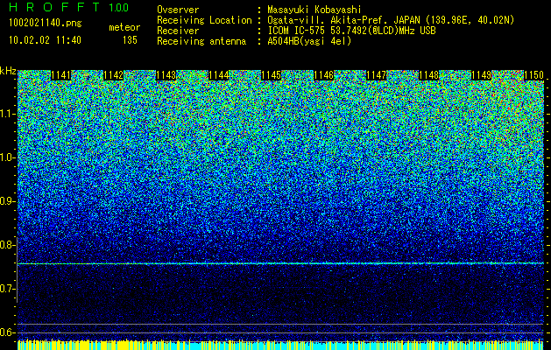Click the A504HB(yagi 4el) antenna text
Viewport: 551px width, 350px height.
coord(309,41)
